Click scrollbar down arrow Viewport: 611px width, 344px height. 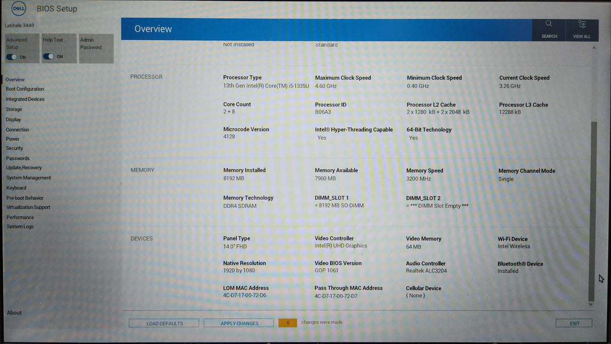tap(591, 305)
